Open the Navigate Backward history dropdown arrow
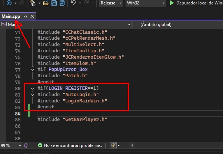Image resolution: width=223 pixels, height=154 pixels. point(16,3)
